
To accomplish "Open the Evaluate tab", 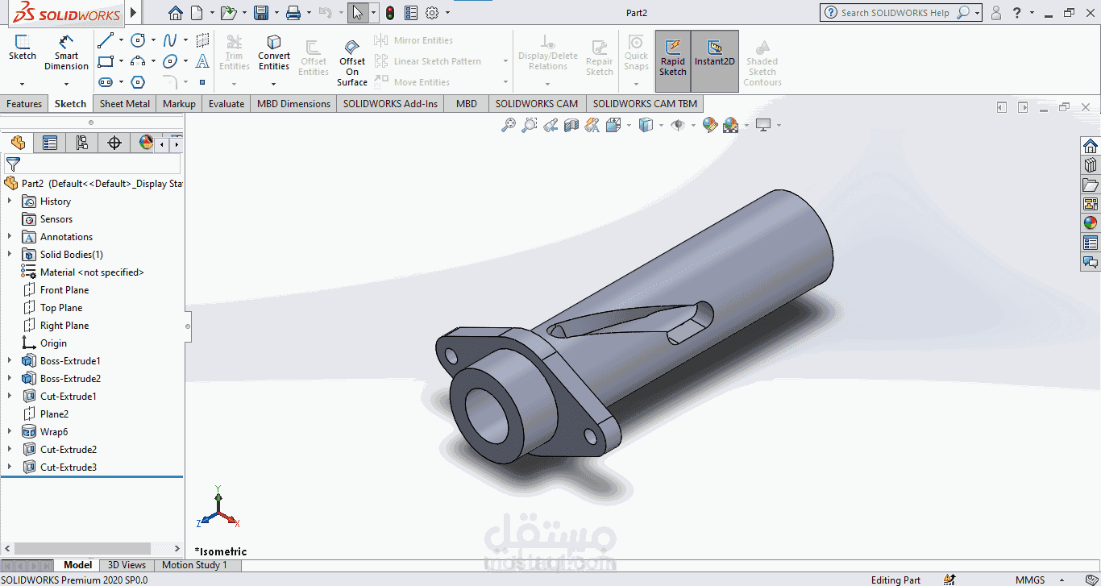I will click(x=226, y=103).
